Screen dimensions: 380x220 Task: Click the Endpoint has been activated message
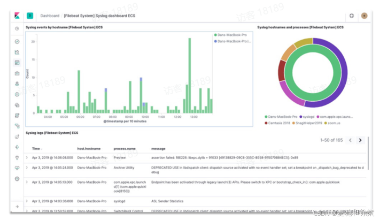tap(245, 182)
